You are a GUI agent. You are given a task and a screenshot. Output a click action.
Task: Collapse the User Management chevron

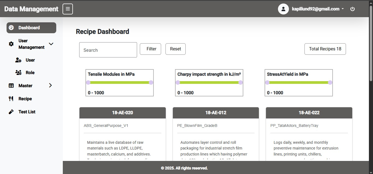tap(51, 44)
